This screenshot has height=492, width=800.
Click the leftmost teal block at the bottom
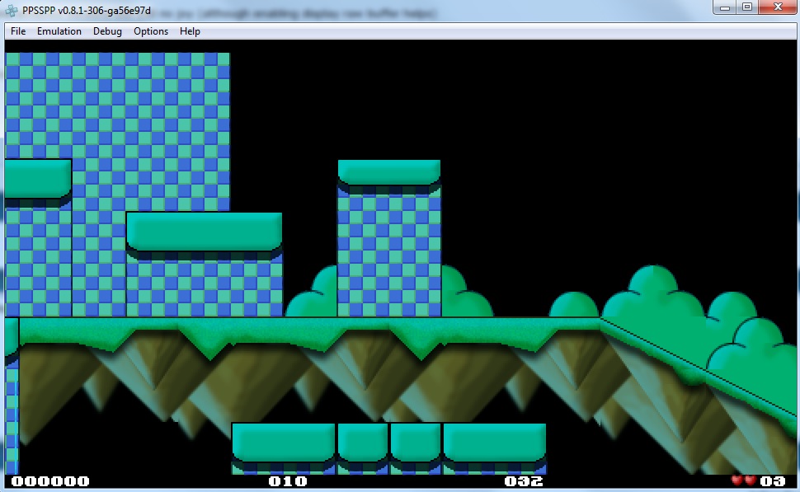coord(283,442)
